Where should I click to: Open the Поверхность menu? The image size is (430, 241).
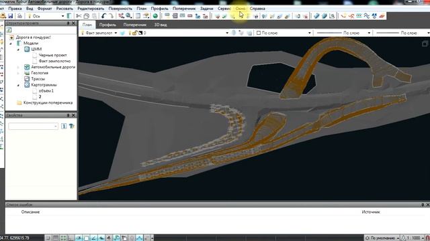(120, 9)
